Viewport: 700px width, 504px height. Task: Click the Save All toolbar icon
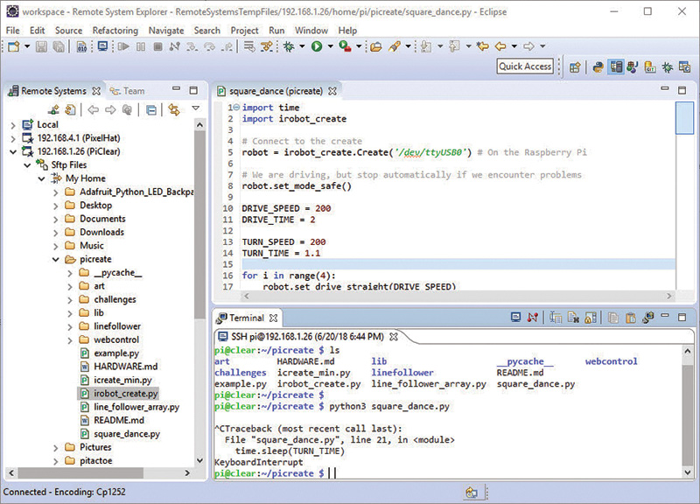coord(59,46)
